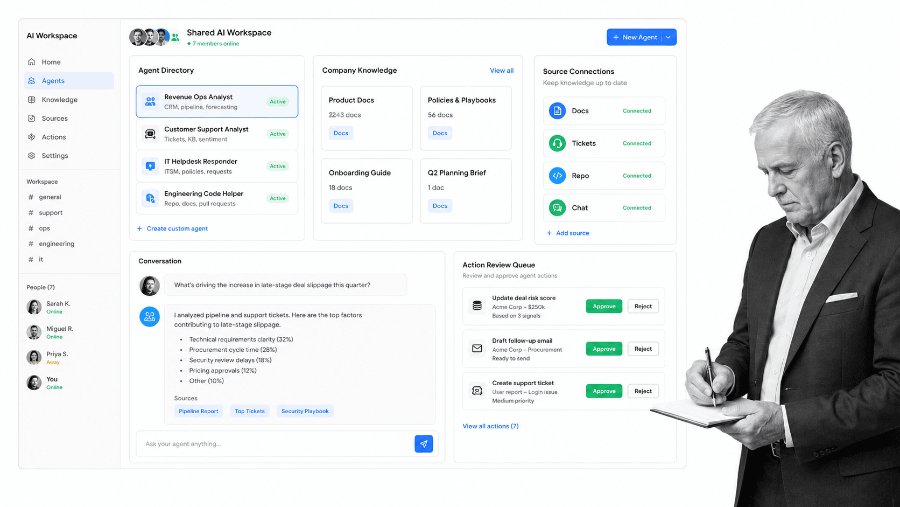Viewport: 900px width, 507px height.
Task: Approve the Create support ticket action
Action: point(604,391)
